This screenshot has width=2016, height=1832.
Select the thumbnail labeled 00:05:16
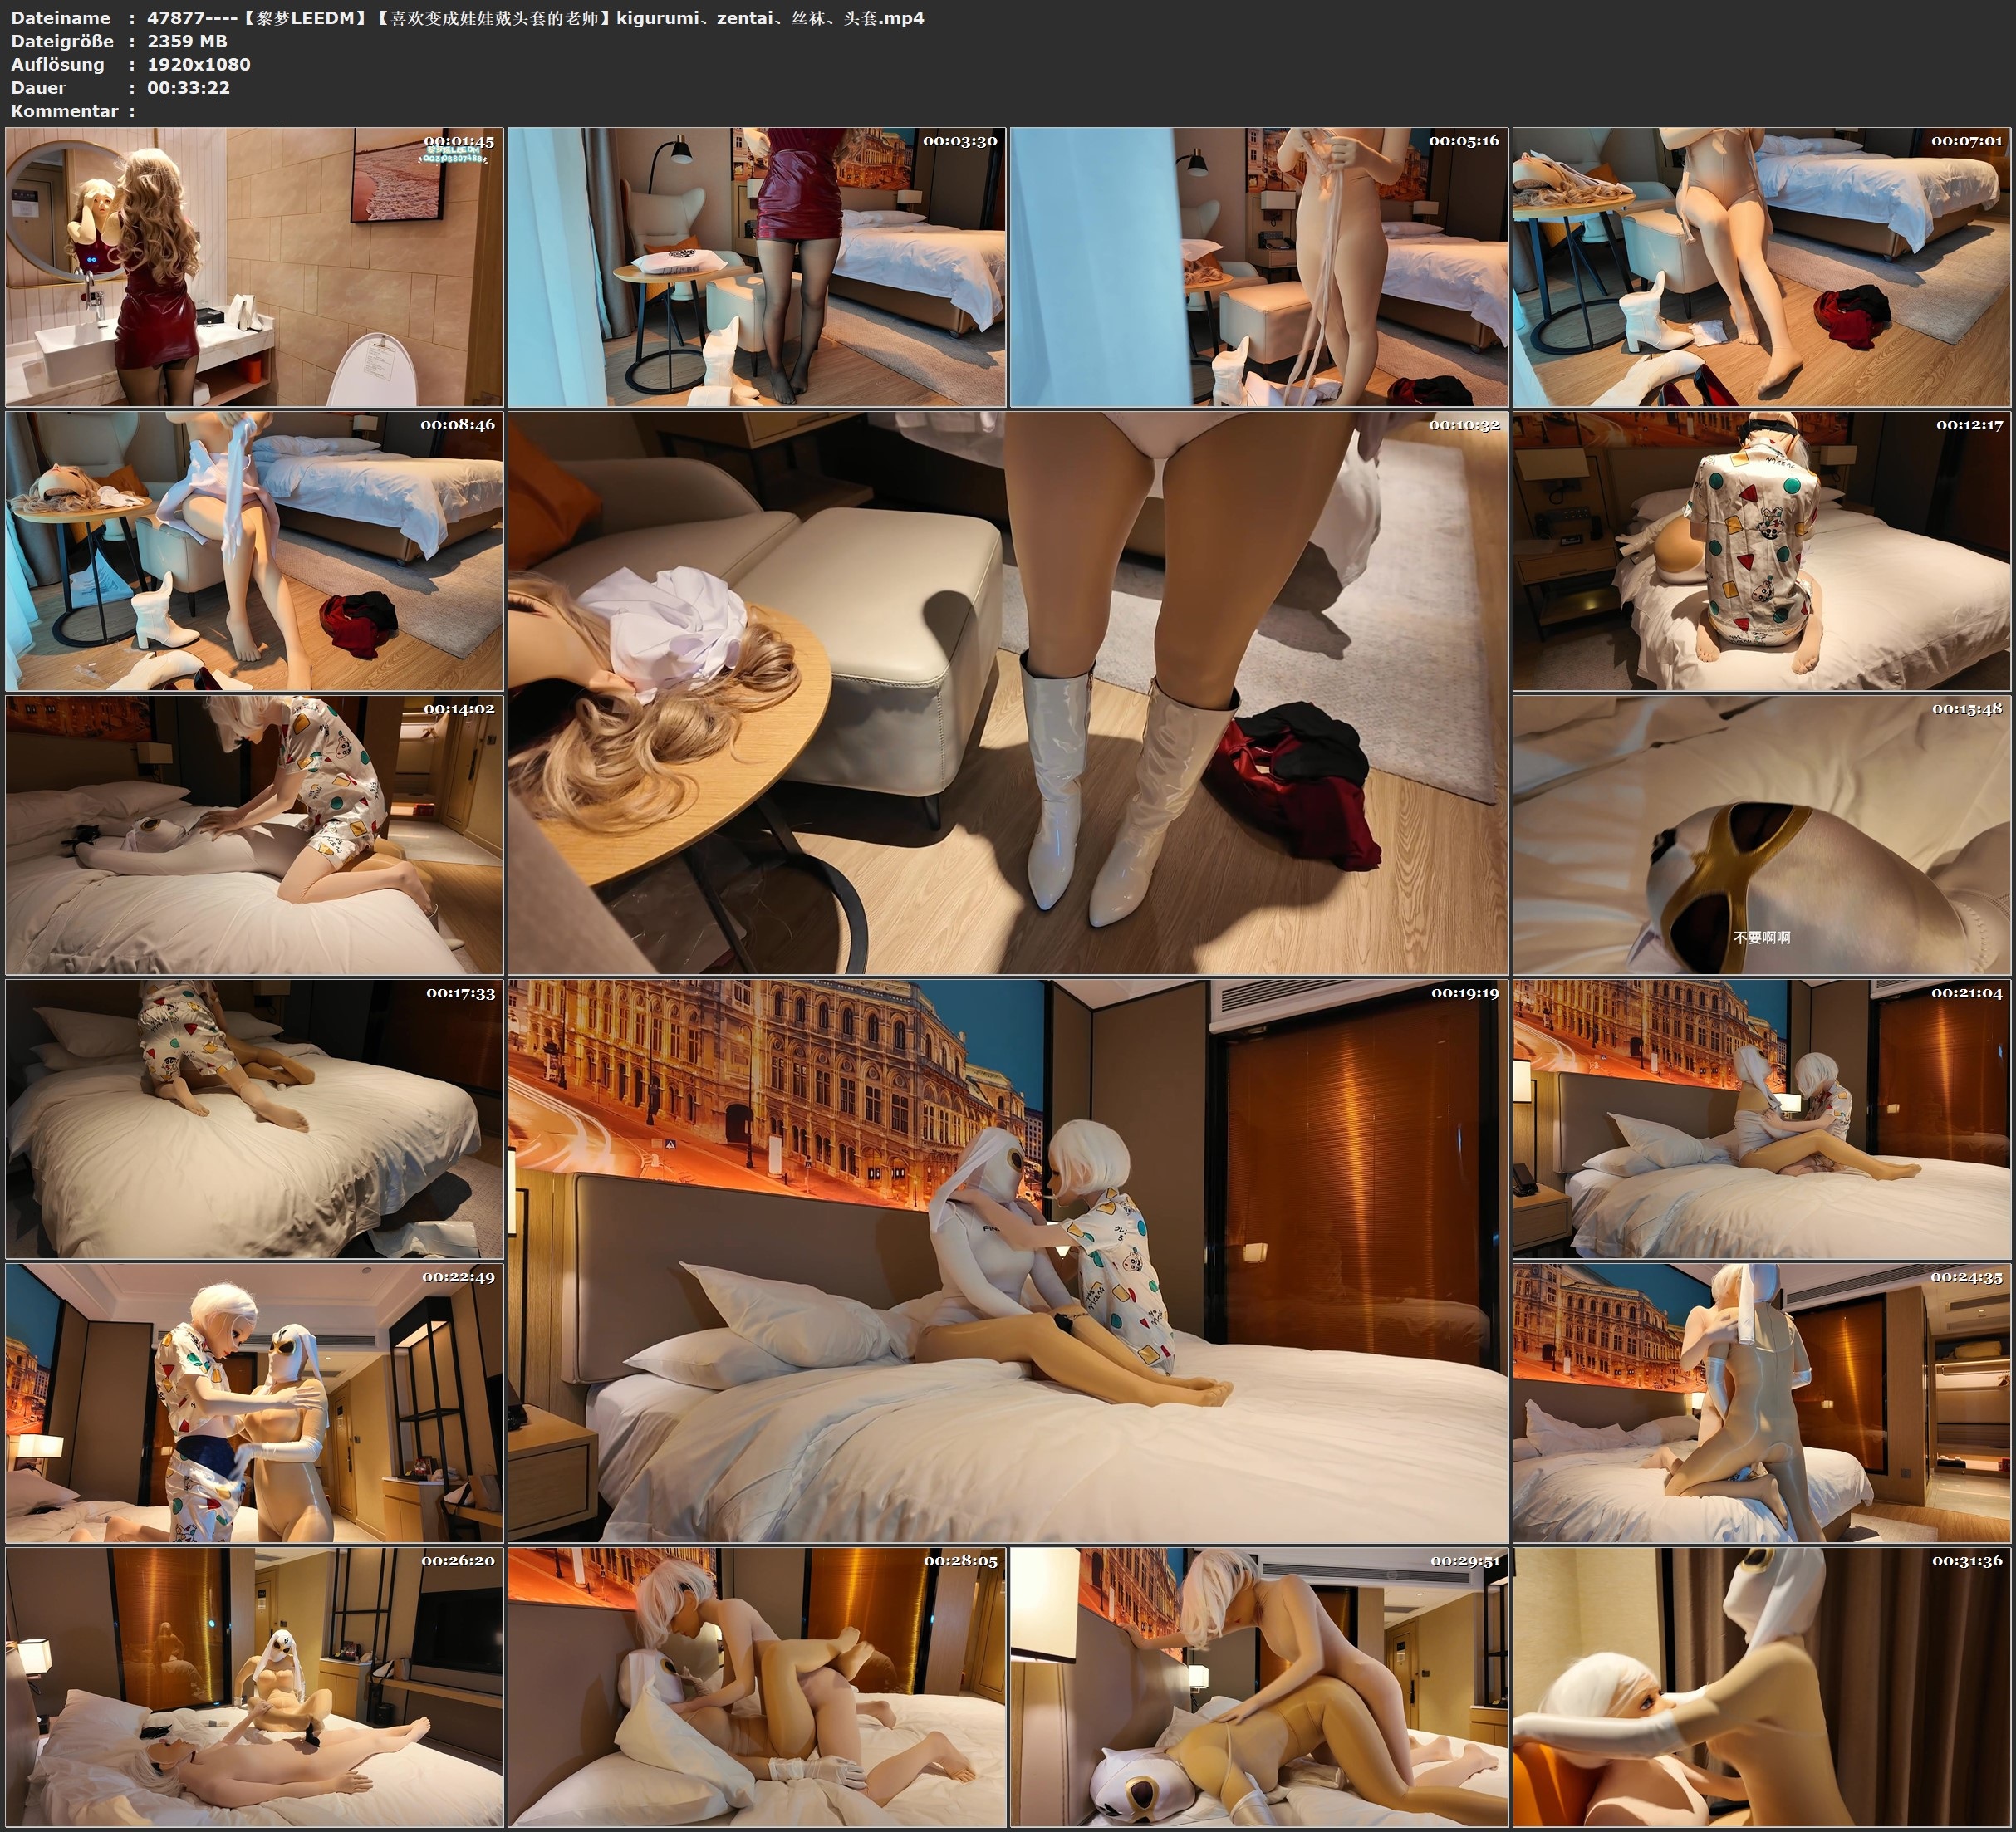click(1258, 267)
